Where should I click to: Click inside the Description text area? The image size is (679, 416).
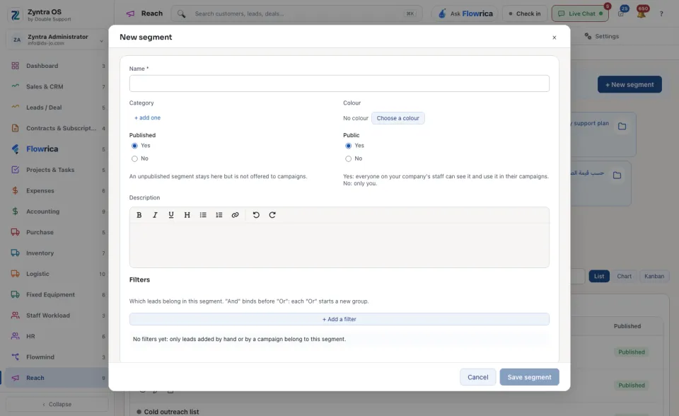tap(339, 245)
